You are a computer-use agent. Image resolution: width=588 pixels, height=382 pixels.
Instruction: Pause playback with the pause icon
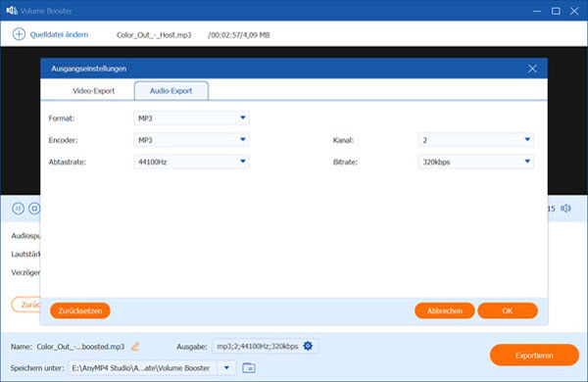click(18, 209)
